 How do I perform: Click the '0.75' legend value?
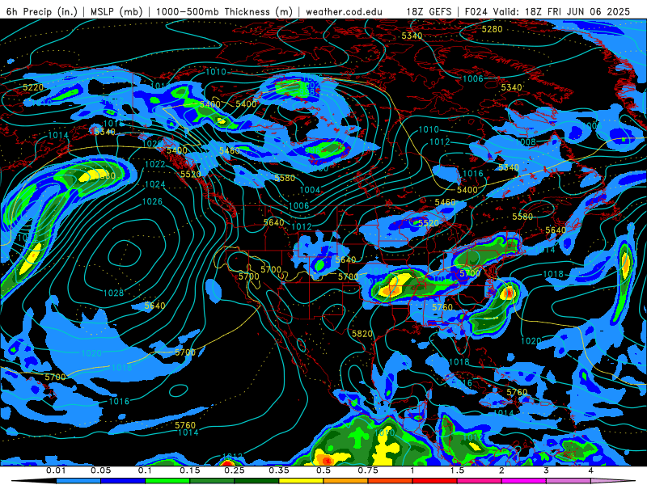[368, 470]
